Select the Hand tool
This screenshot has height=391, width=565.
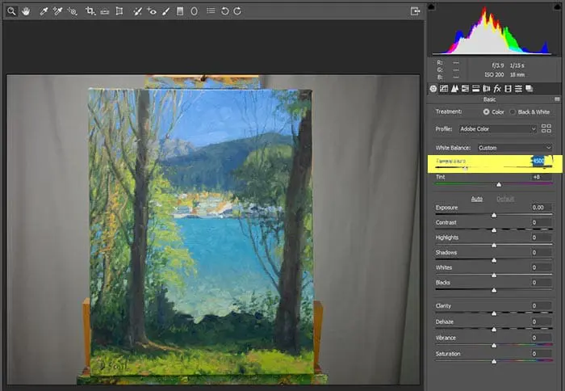pos(27,11)
